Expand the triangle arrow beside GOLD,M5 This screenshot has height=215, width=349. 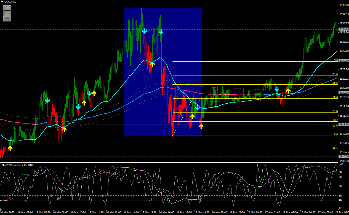[2, 2]
